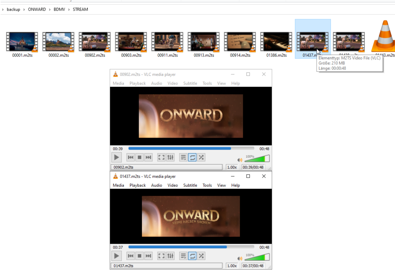Select the 00911.m2ts video file thumbnail

pyautogui.click(x=167, y=42)
